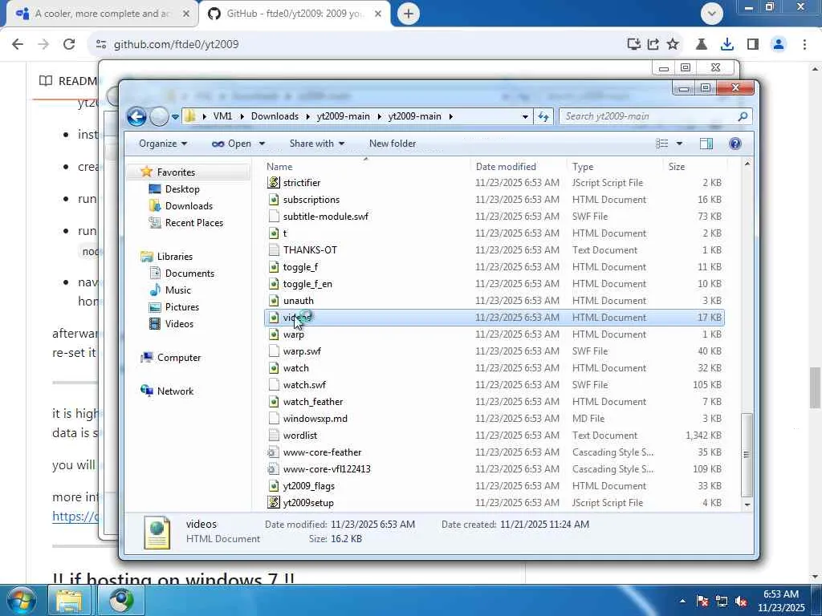Select the watch.swf file icon
The image size is (822, 616).
pos(273,384)
